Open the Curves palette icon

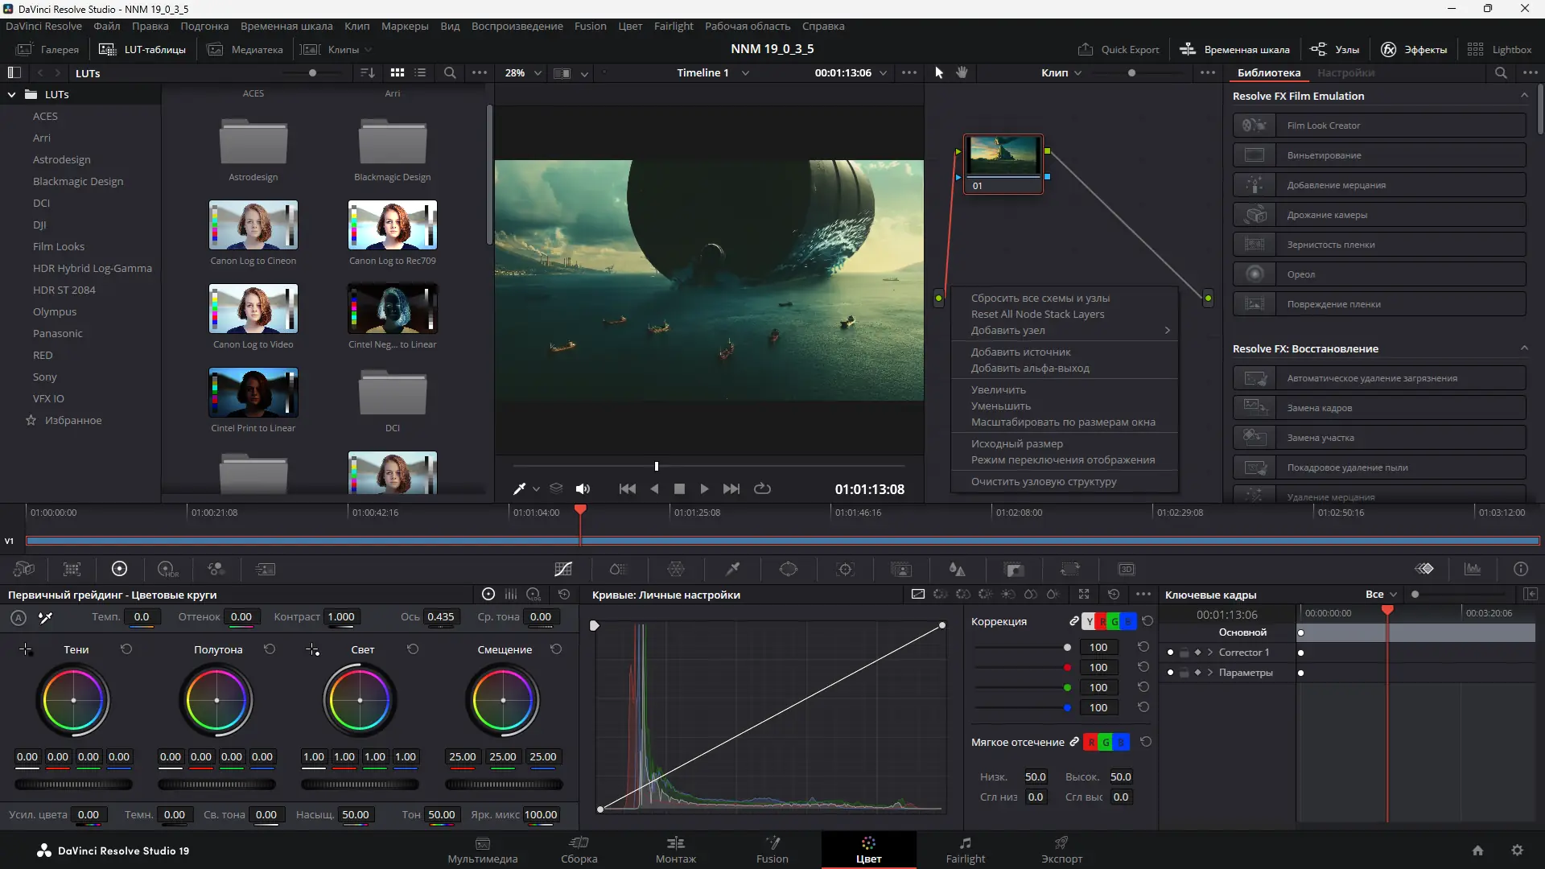(x=563, y=570)
